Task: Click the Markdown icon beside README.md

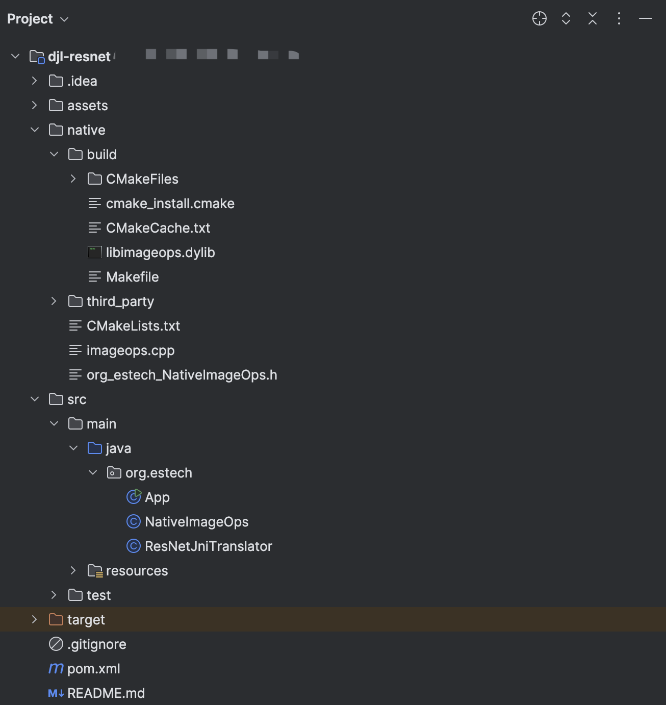Action: 55,693
